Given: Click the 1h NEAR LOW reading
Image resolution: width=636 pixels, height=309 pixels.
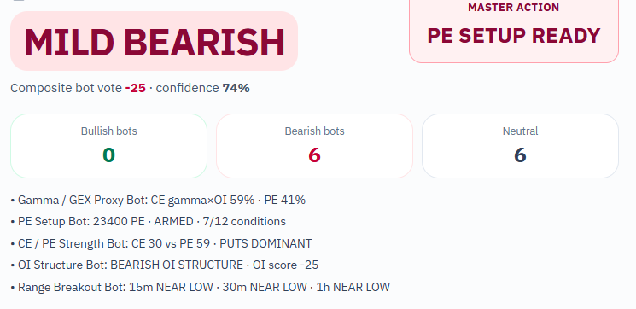Looking at the screenshot, I should 353,287.
